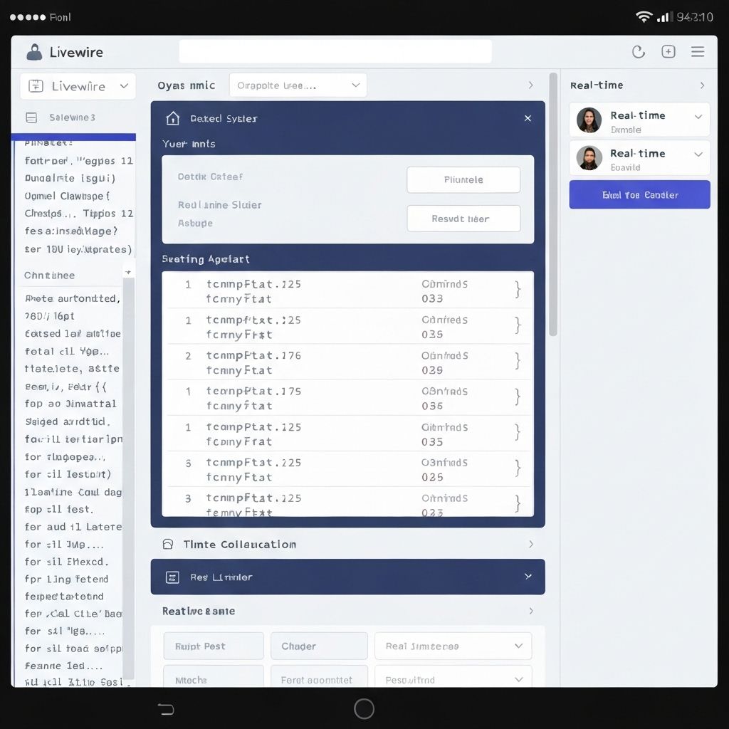Tap the Android back navigation icon
Viewport: 729px width, 729px height.
pos(165,709)
